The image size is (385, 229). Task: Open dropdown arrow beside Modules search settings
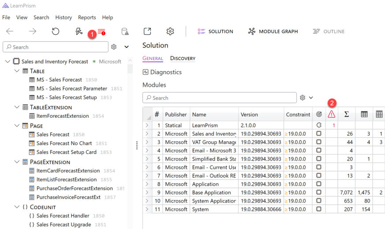311,98
